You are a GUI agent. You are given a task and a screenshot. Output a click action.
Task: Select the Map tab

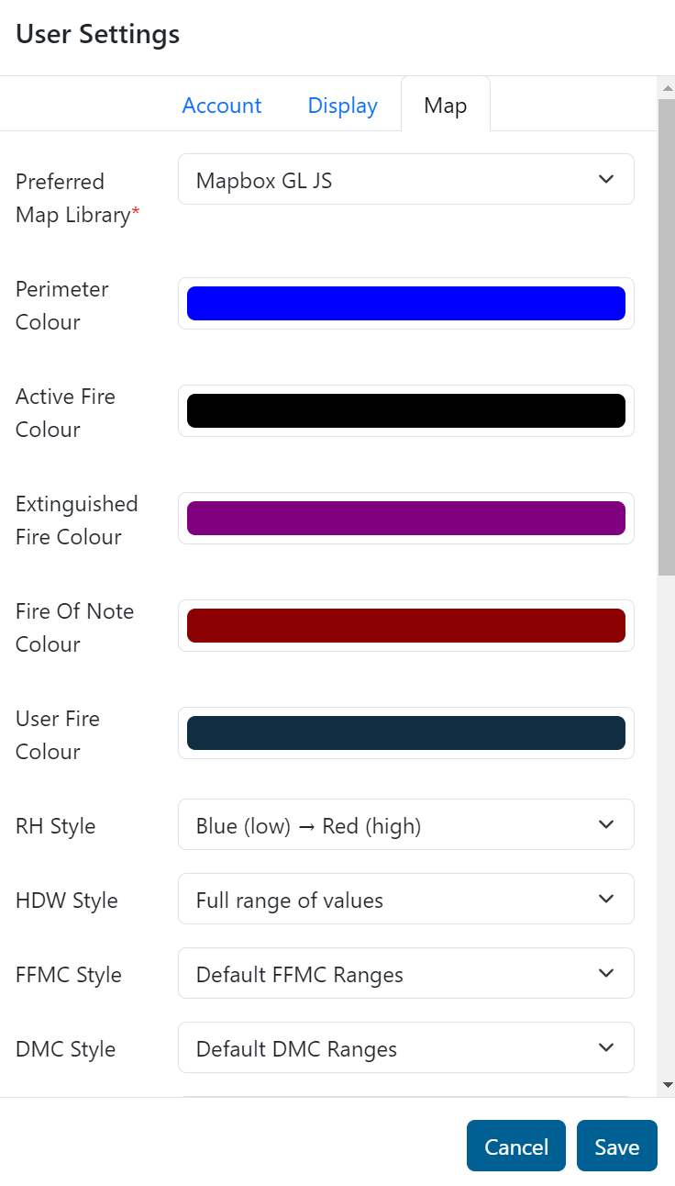tap(445, 106)
